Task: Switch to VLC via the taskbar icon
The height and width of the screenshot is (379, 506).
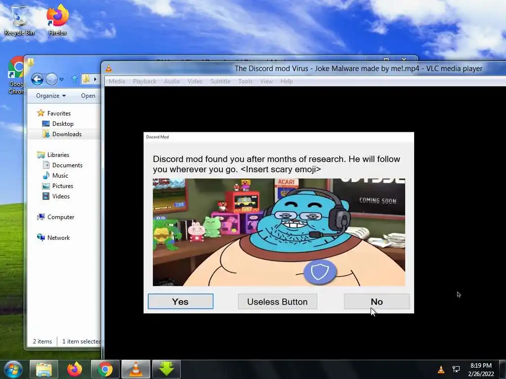Action: click(x=136, y=369)
